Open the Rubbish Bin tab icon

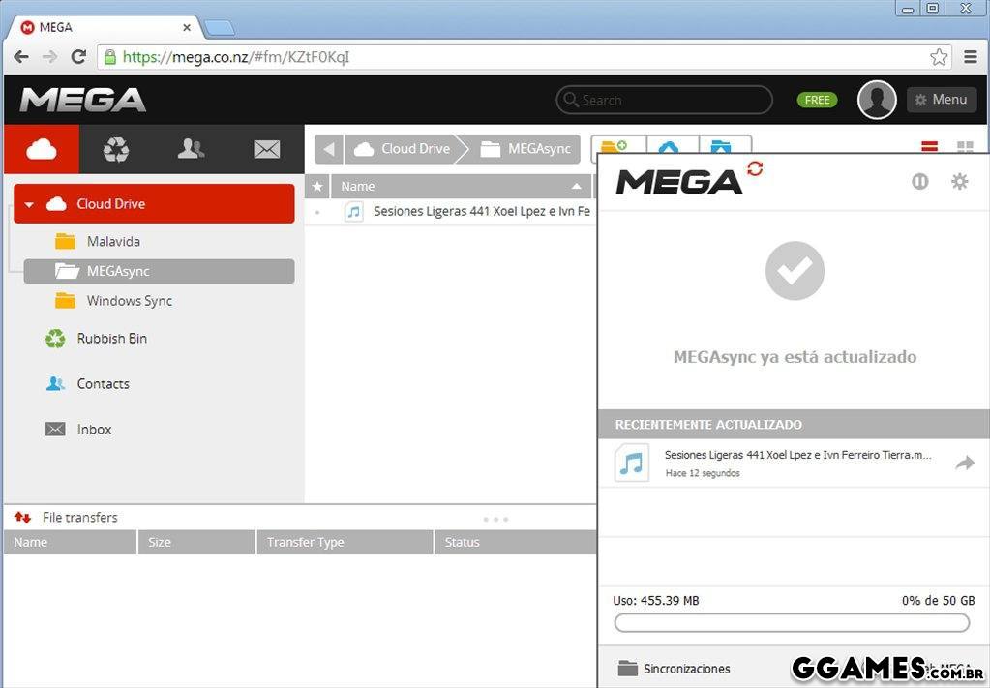coord(116,149)
